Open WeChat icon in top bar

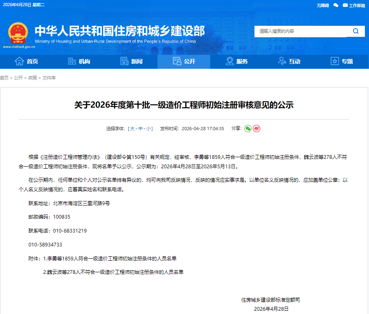[336, 5]
